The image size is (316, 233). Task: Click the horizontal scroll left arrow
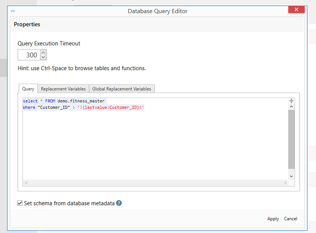point(26,183)
